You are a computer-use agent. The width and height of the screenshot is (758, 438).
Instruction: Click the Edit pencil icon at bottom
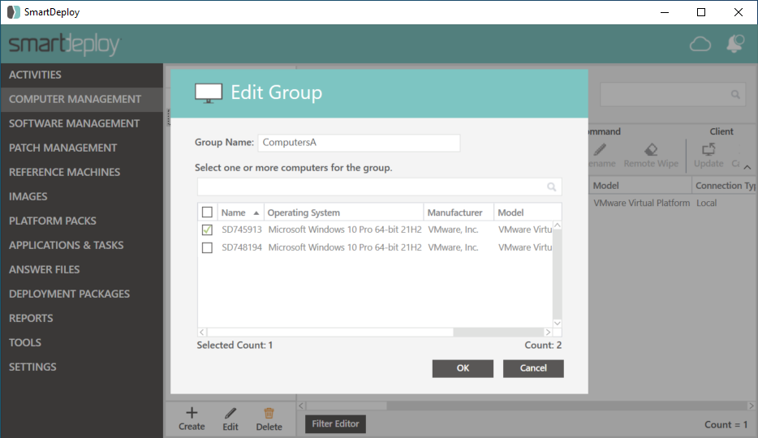coord(230,414)
